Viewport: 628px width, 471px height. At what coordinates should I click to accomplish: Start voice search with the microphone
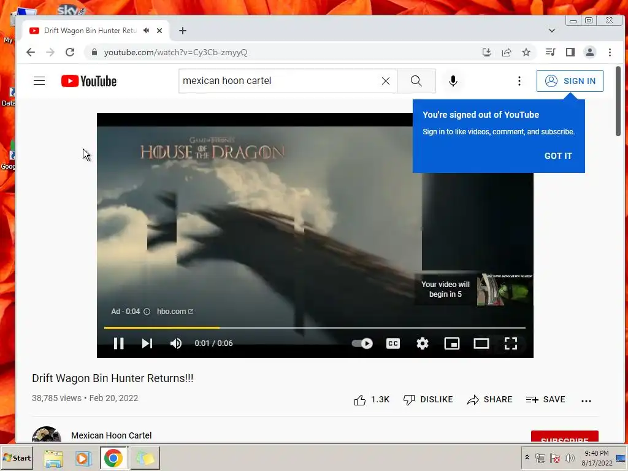pos(453,81)
